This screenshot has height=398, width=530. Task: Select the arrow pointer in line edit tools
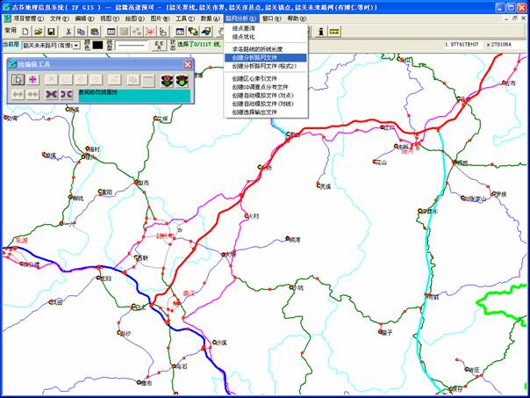18,79
